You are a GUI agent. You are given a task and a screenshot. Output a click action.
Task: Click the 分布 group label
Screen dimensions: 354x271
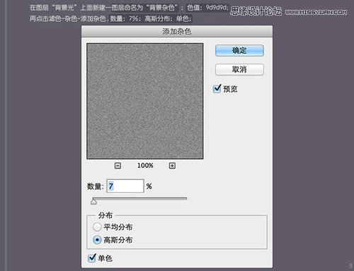point(105,215)
